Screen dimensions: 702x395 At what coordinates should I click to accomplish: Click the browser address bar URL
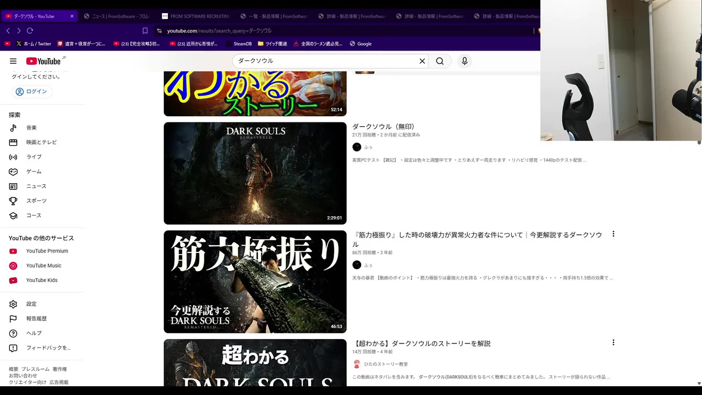pyautogui.click(x=219, y=31)
